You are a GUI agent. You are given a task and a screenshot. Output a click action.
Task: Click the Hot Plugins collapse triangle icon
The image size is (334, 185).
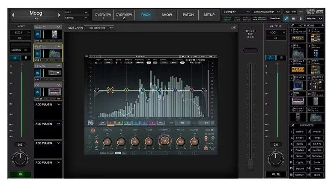point(322,25)
